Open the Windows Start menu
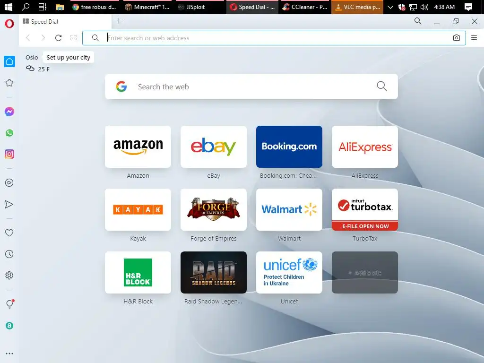484x363 pixels. [9, 7]
